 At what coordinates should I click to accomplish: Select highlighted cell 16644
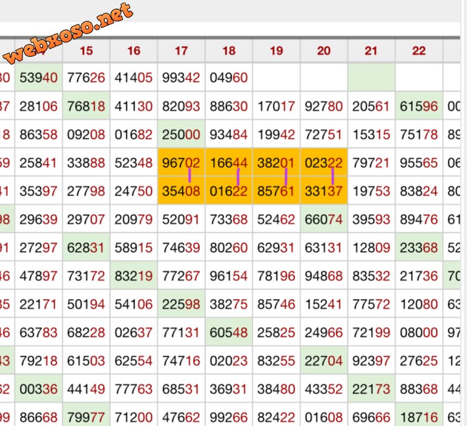(x=229, y=163)
